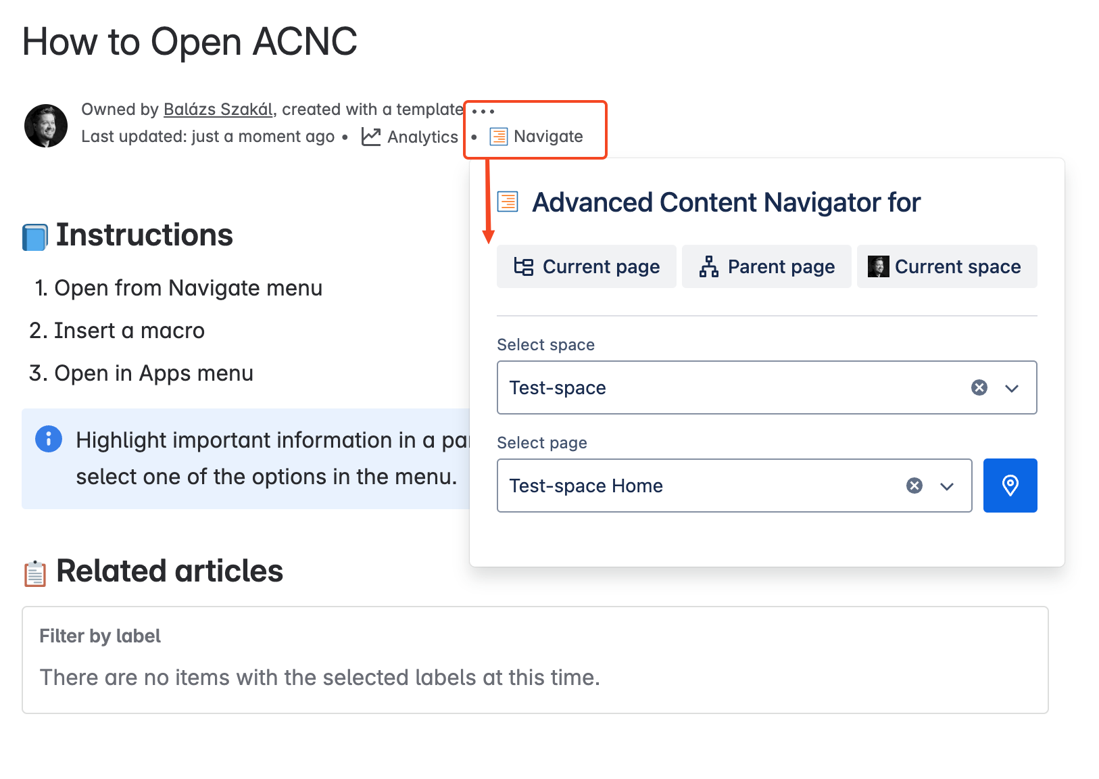Viewport: 1099px width, 779px height.
Task: Click the blue locate pin button
Action: (x=1010, y=486)
